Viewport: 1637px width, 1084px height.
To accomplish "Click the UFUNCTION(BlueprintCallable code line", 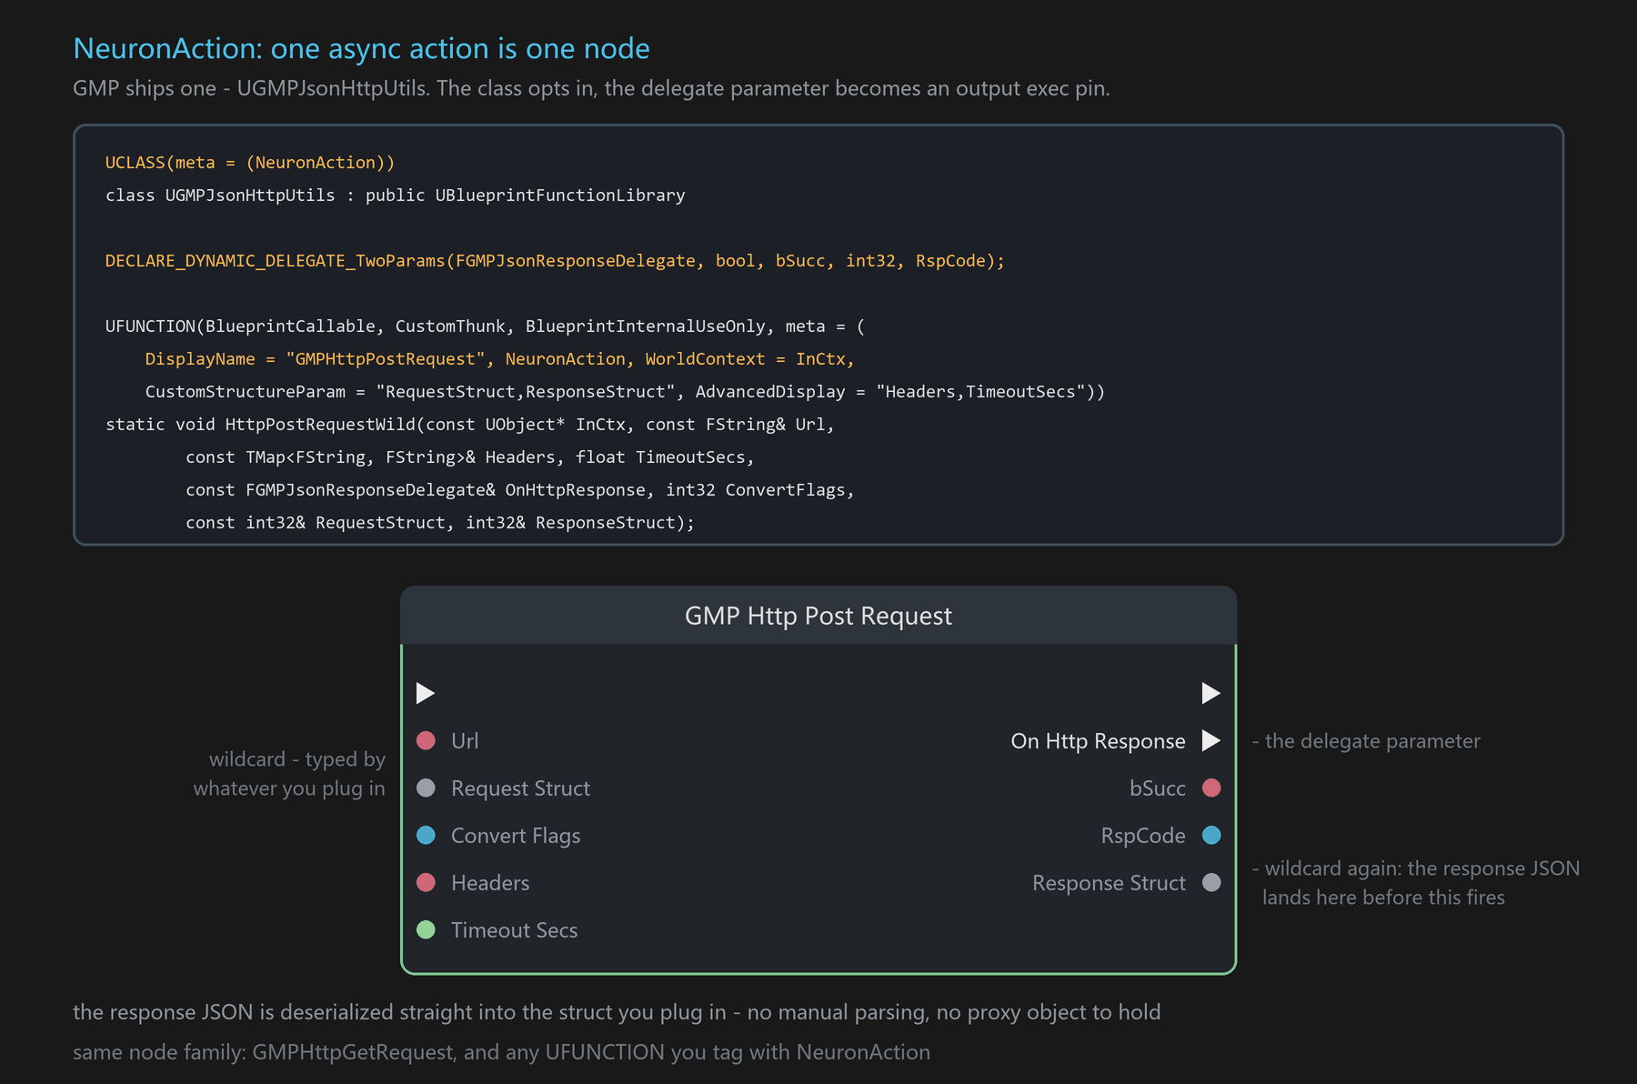I will (x=485, y=326).
